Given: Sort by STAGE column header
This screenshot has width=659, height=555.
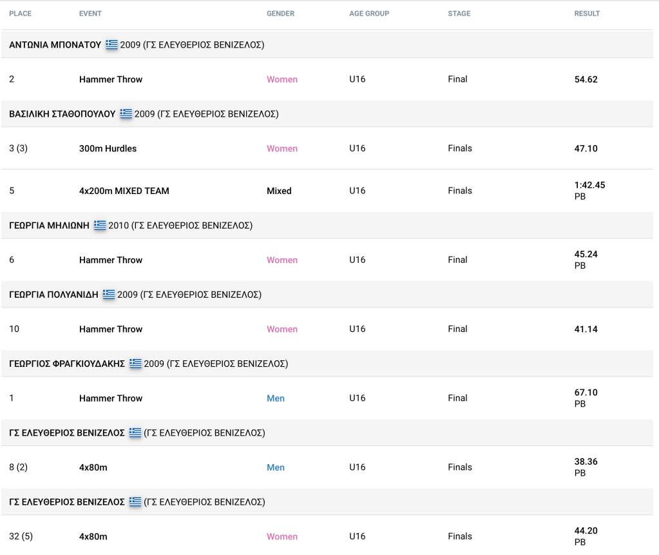Looking at the screenshot, I should (459, 14).
